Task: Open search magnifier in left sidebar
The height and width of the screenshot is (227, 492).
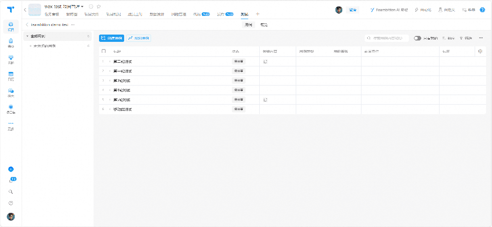Action: click(11, 192)
